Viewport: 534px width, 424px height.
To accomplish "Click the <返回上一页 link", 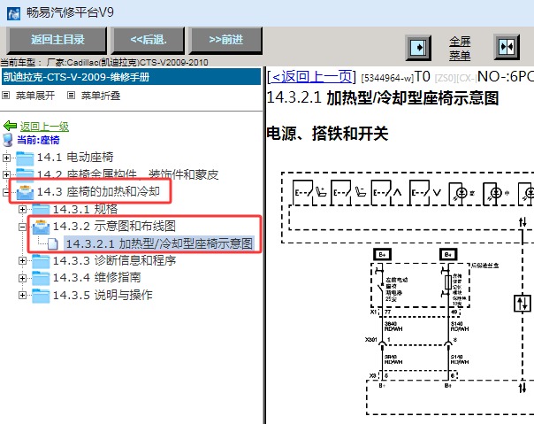I will [311, 77].
